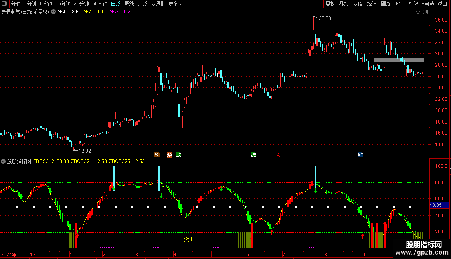451x259 pixels.
Task: Click the diamond icon above price chart
Action: pos(418,12)
